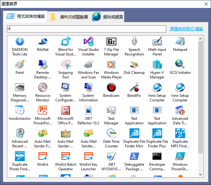
Task: Select Microsoft Office Picture Manager icon
Action: [x=66, y=110]
